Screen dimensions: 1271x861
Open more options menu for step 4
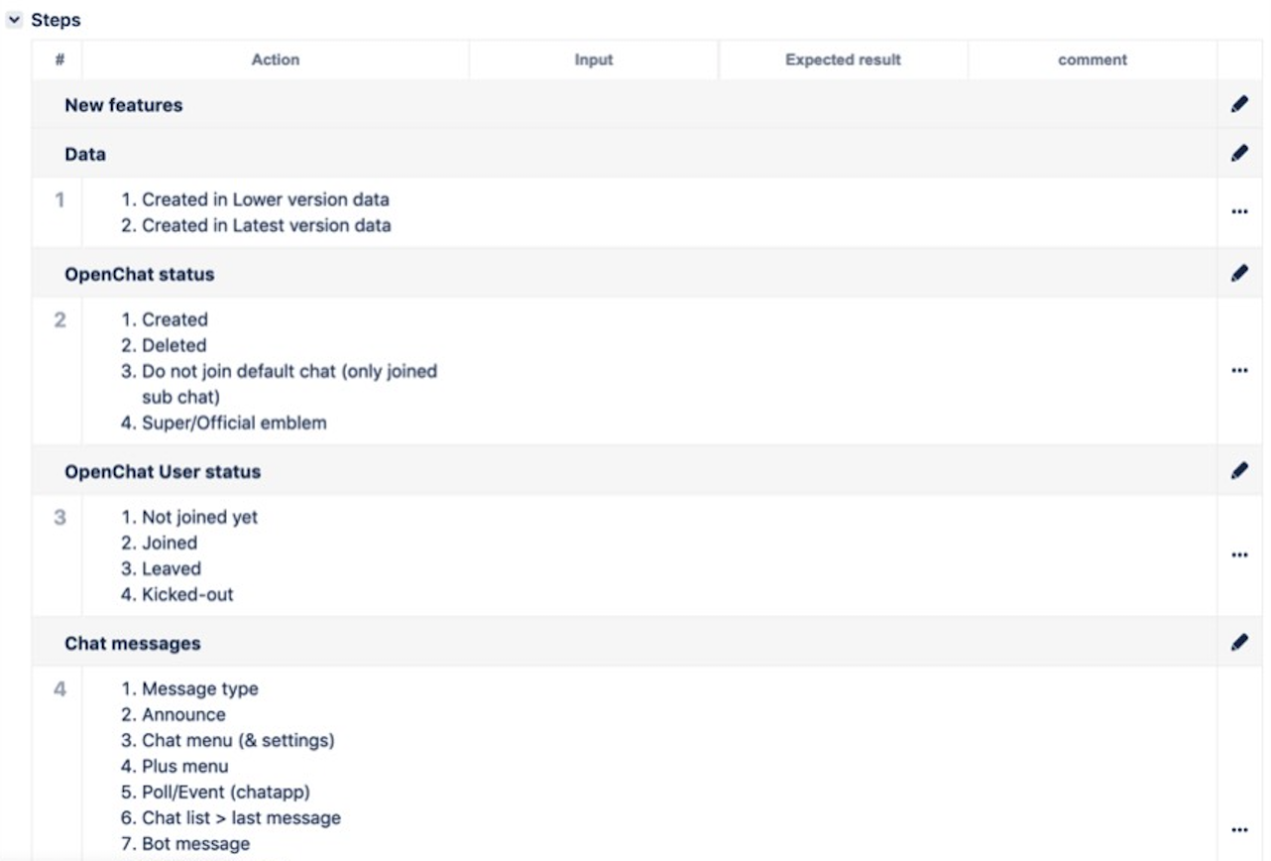tap(1238, 830)
